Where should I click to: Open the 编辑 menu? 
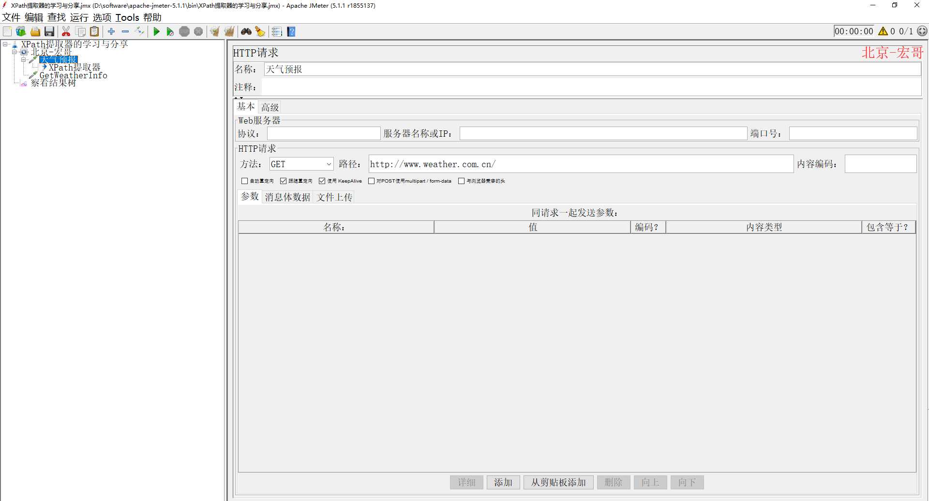point(34,17)
